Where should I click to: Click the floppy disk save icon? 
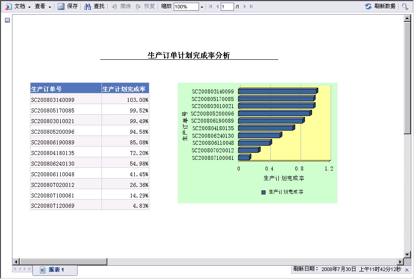61,6
